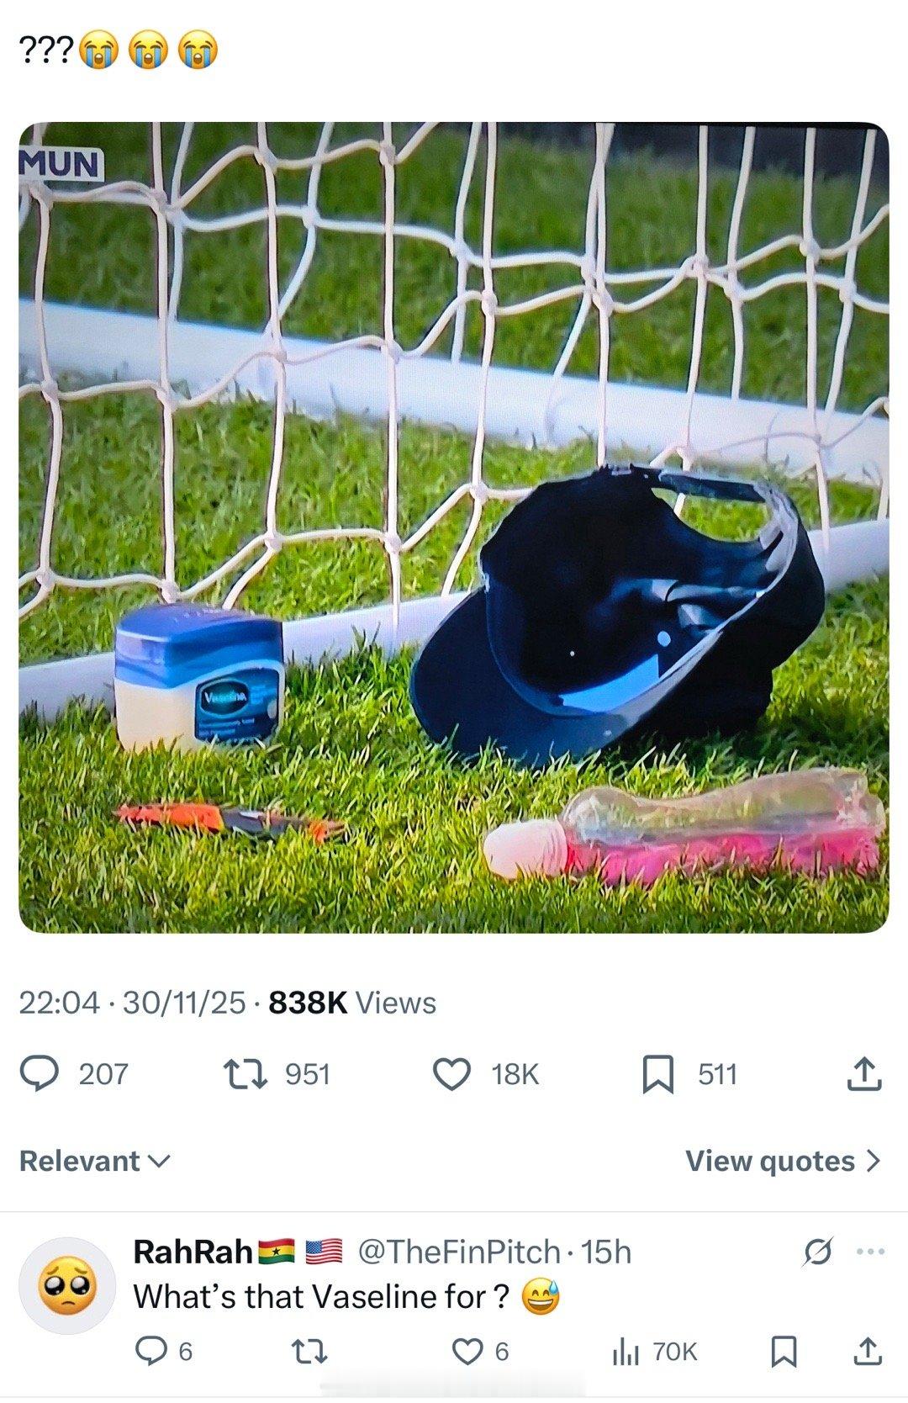Share the main tweet using upload icon

pyautogui.click(x=865, y=1074)
